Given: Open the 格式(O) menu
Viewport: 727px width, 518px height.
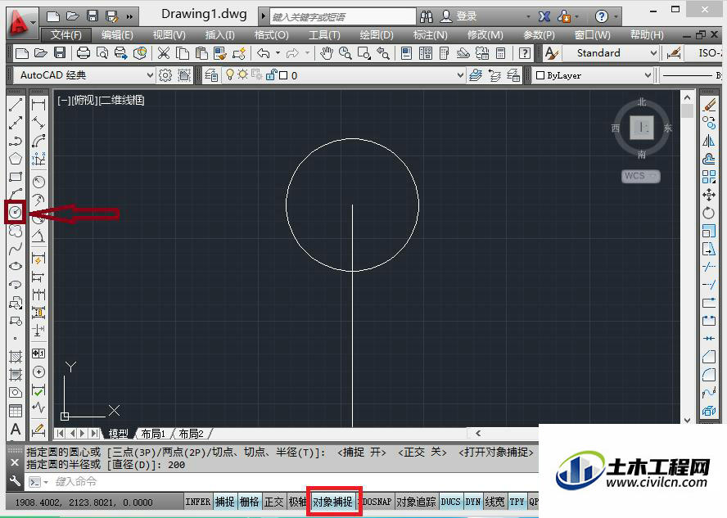Looking at the screenshot, I should (x=271, y=35).
